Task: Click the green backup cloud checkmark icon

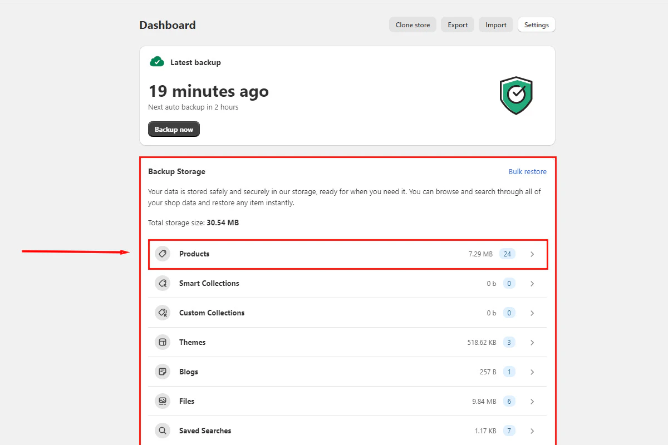Action: (156, 62)
